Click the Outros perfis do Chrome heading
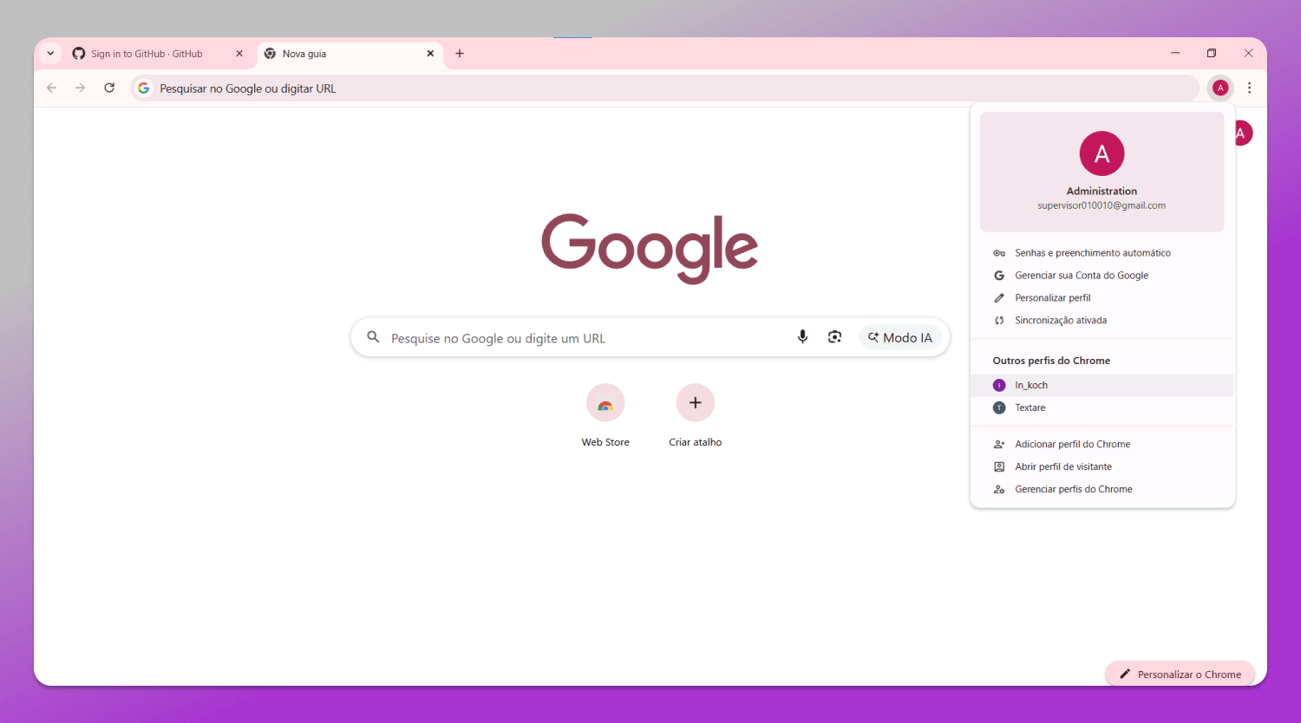This screenshot has height=723, width=1301. click(1051, 361)
